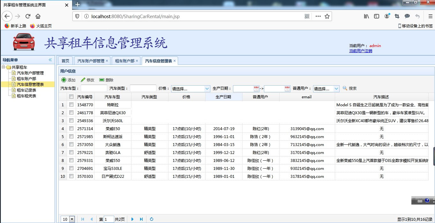435x223 pixels.
Task: Select the pencil Modify (修改) icon
Action: [x=83, y=80]
